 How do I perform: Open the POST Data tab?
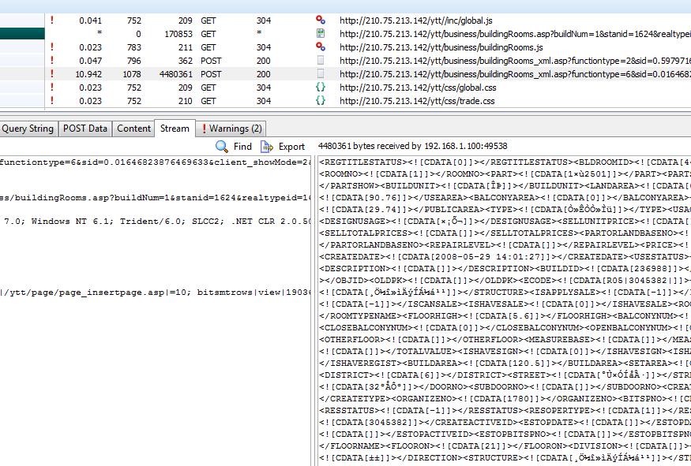pos(85,129)
